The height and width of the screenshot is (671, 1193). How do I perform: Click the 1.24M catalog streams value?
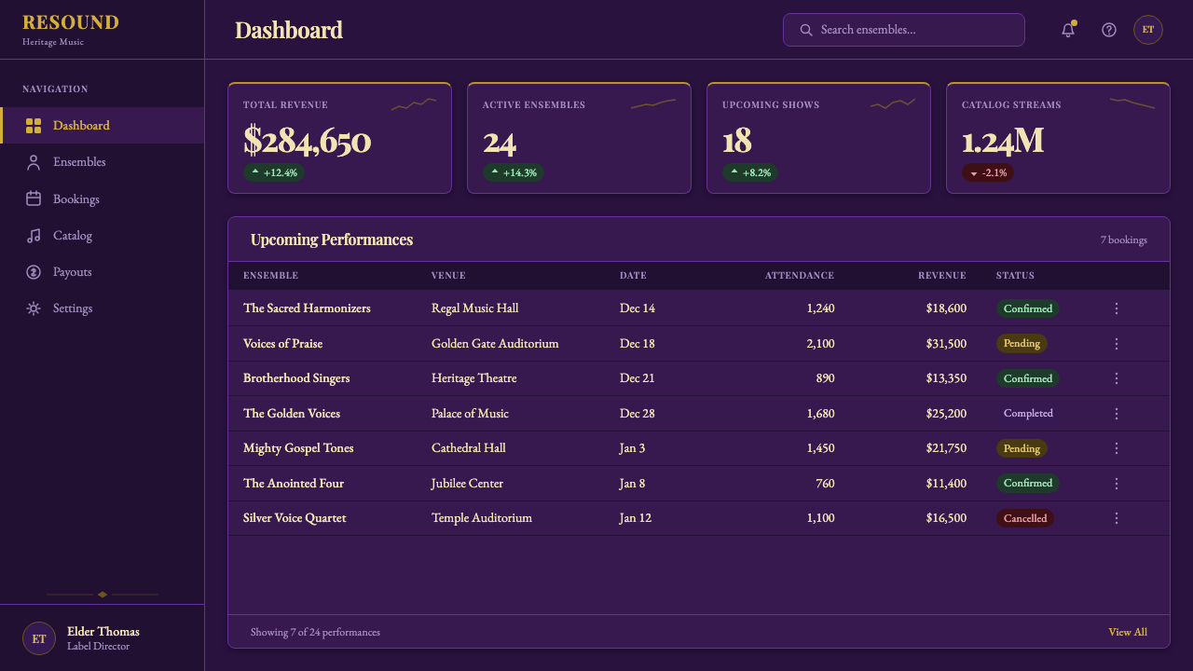tap(1003, 141)
